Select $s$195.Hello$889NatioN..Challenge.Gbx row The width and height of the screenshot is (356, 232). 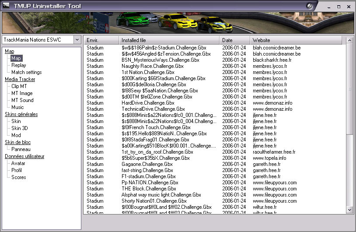(x=215, y=134)
